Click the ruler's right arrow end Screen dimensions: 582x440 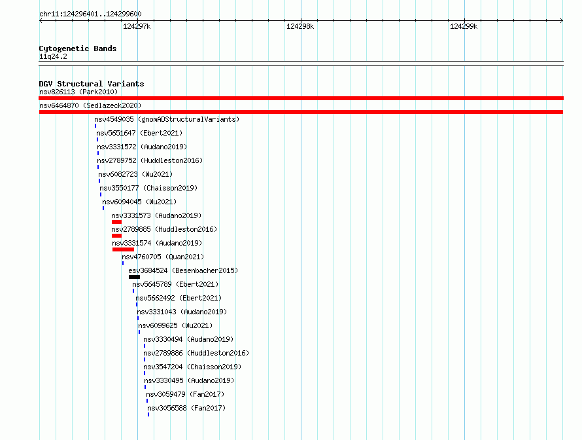562,20
